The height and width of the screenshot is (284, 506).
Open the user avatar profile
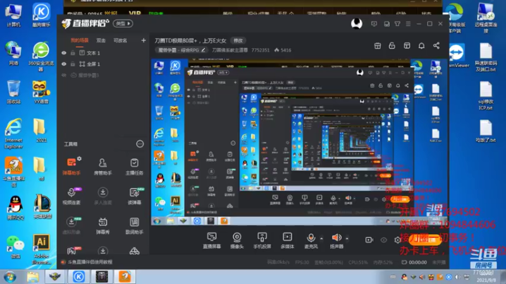point(357,24)
